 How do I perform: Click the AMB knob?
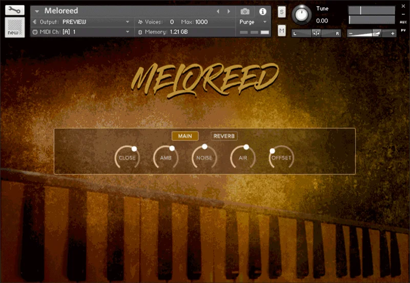click(x=166, y=157)
